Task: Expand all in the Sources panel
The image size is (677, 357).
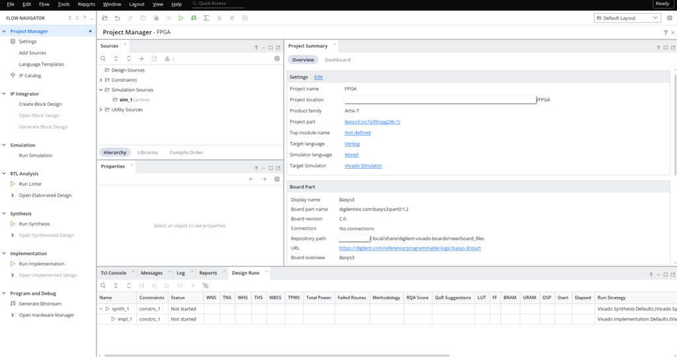Action: (x=129, y=59)
